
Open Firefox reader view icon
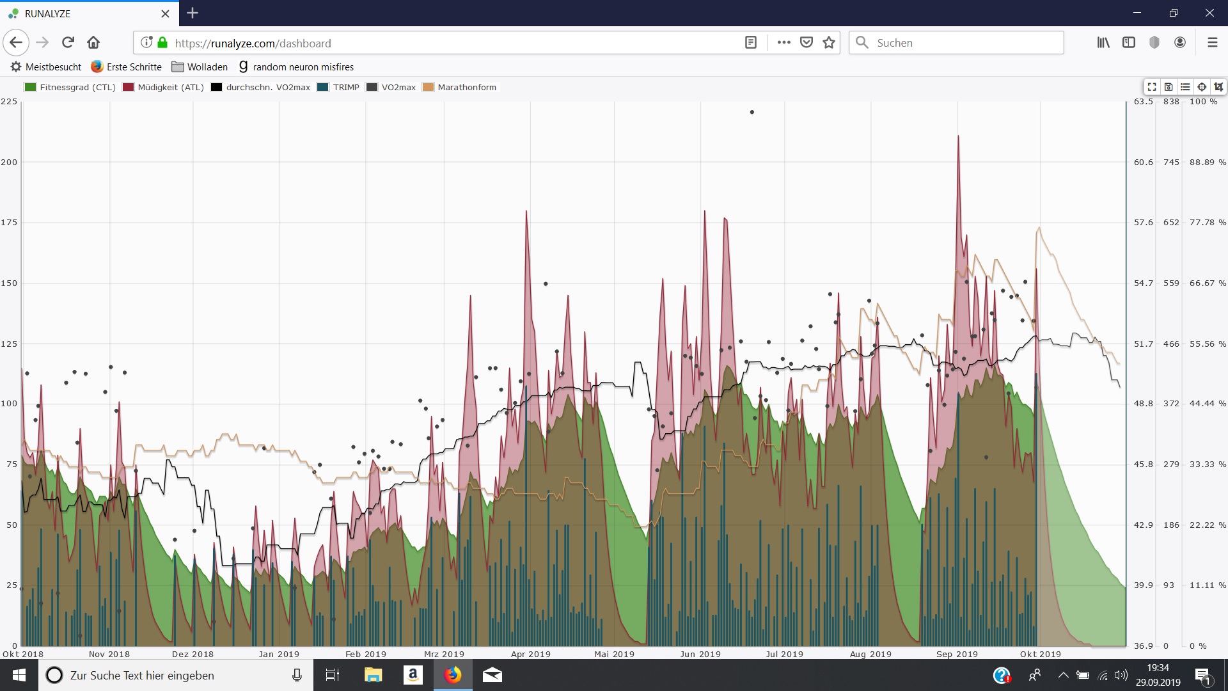(751, 43)
